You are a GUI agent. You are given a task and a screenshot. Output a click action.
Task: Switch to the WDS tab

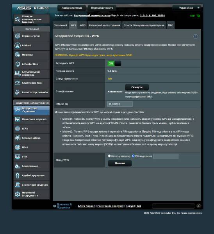[82, 25]
